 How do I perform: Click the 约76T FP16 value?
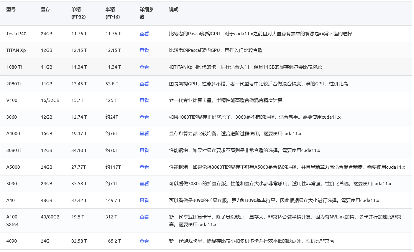pyautogui.click(x=112, y=134)
